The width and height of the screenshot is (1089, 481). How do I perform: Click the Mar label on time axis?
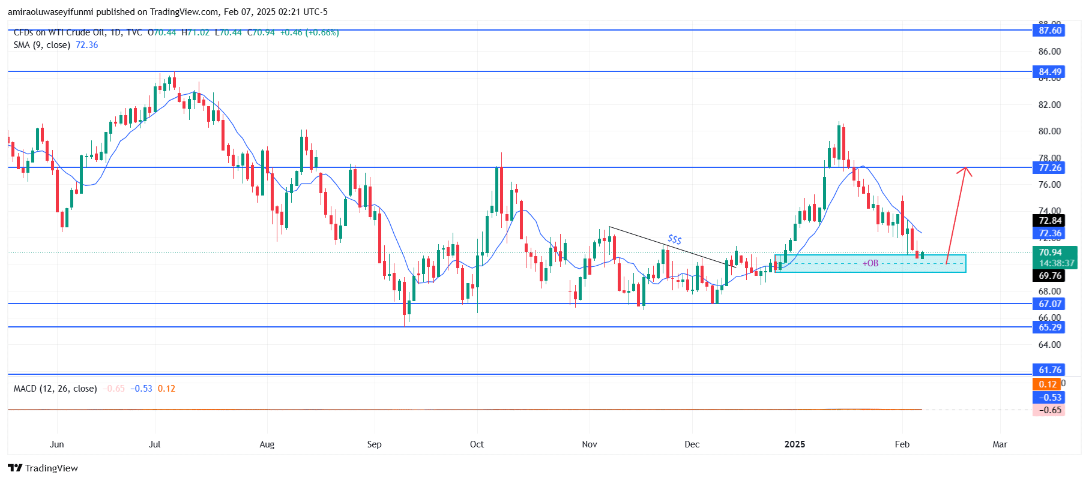click(x=1000, y=444)
